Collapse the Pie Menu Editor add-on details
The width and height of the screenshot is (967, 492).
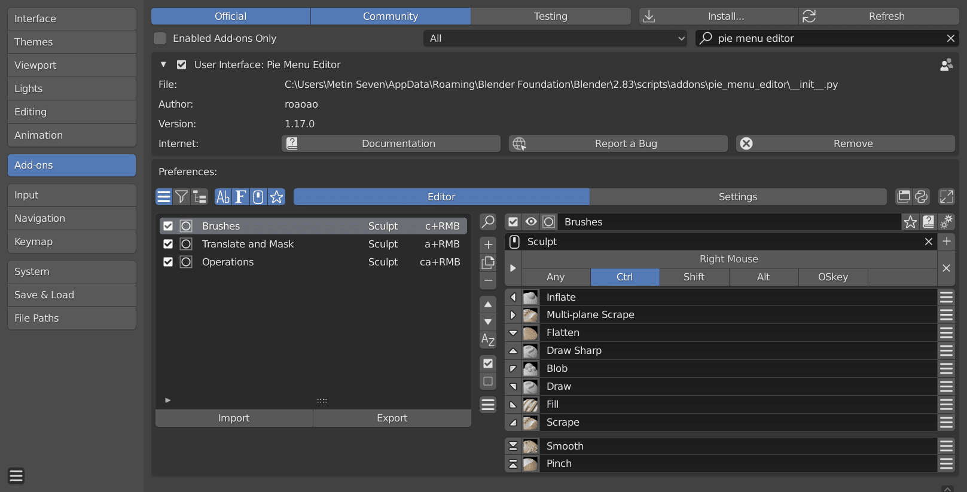[163, 65]
